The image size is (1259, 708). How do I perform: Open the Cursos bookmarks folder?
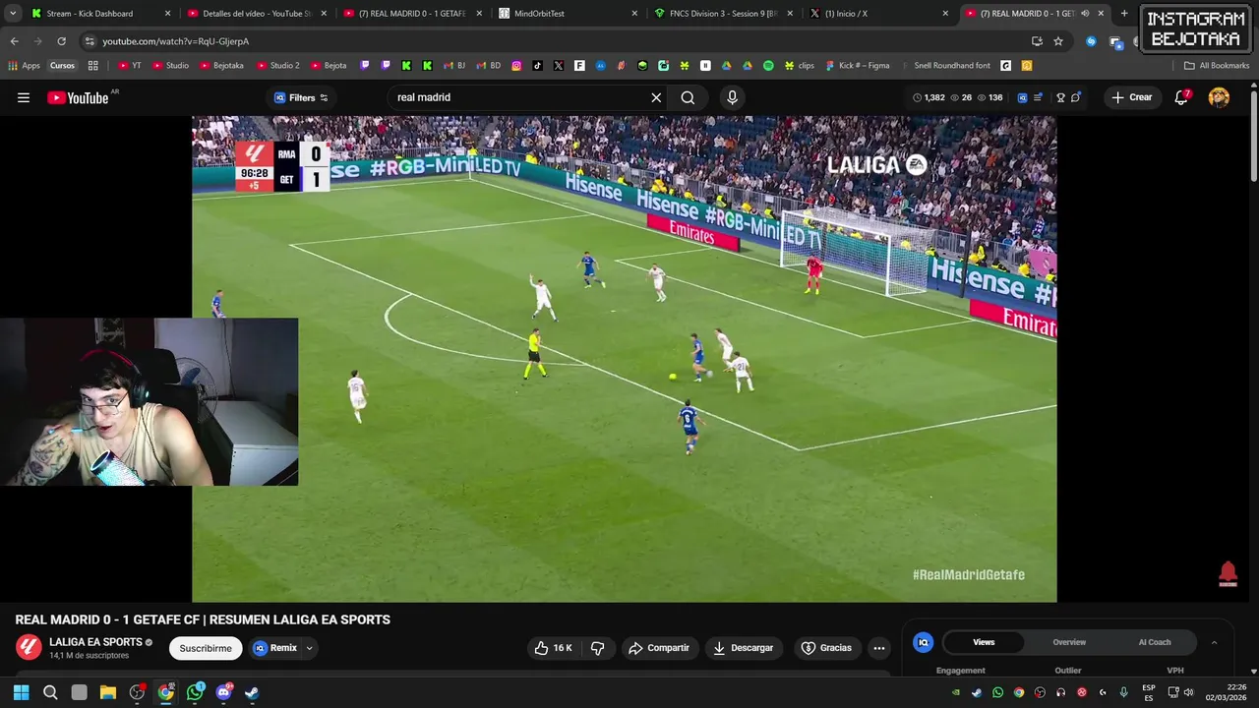pos(62,66)
